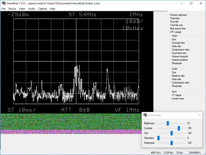
Task: Open the Audio menu
Action: tap(32, 9)
